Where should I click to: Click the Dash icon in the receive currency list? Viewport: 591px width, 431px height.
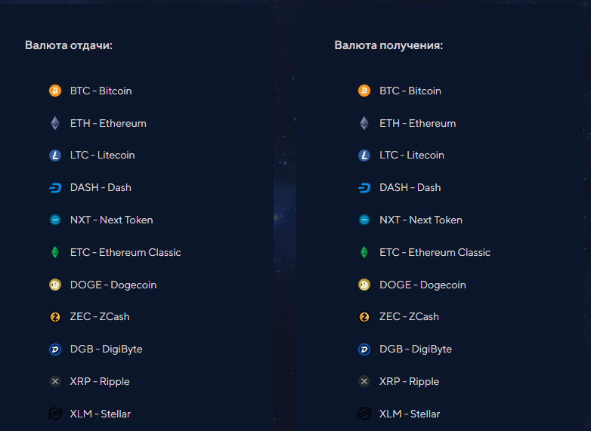(364, 187)
